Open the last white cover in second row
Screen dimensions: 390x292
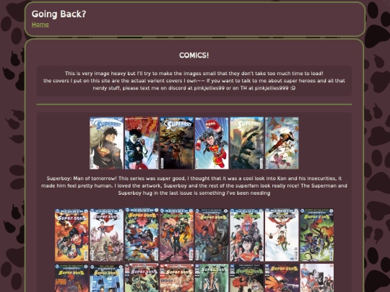pyautogui.click(x=317, y=278)
